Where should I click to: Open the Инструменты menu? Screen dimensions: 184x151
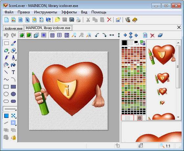(x=45, y=12)
